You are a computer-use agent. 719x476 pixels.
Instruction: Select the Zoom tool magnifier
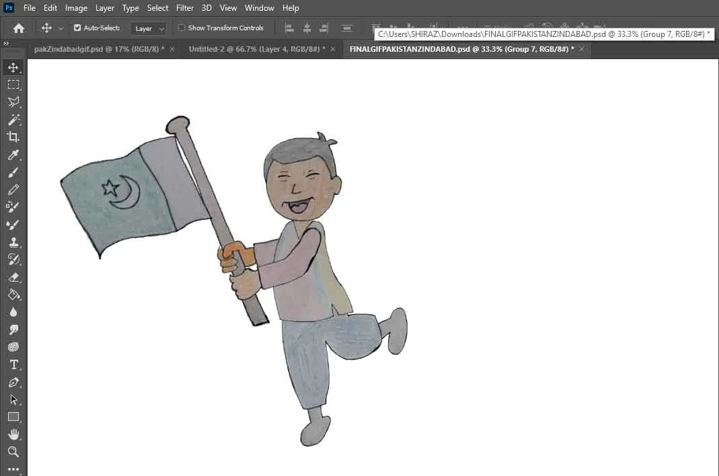pyautogui.click(x=13, y=452)
